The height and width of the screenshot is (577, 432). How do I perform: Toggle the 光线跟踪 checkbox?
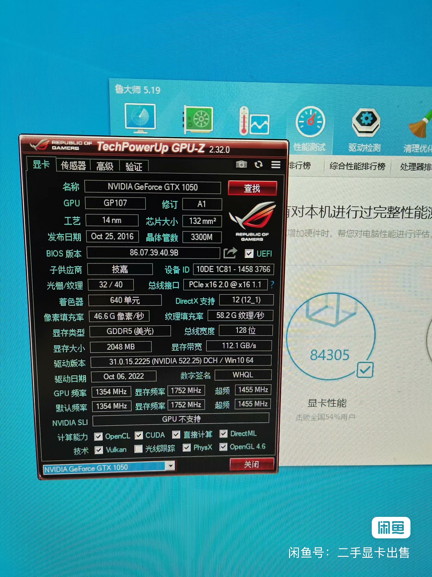(138, 449)
